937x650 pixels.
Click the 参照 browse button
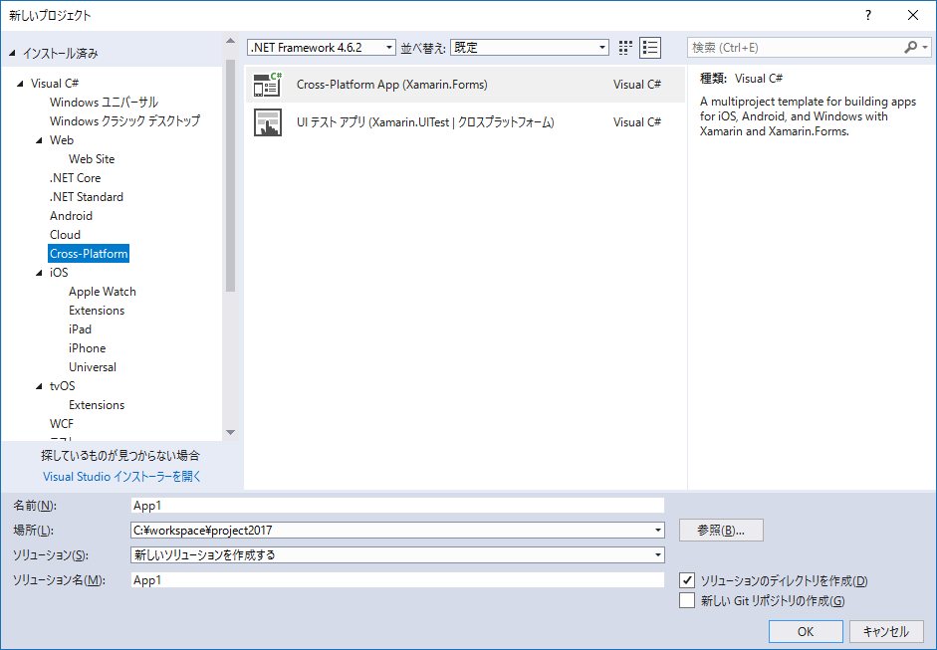click(720, 530)
